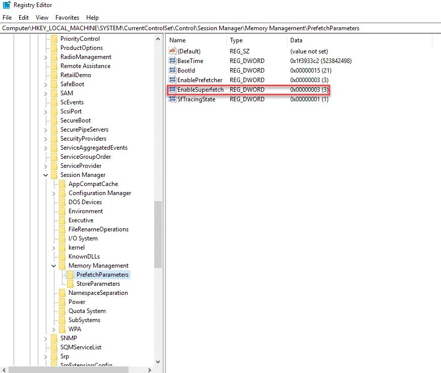Click the Registry Editor app icon in title bar
This screenshot has width=441, height=373.
click(7, 5)
